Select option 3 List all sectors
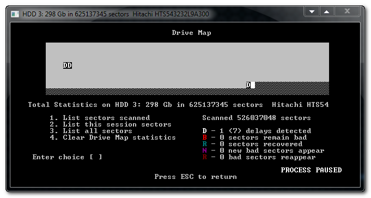Viewport: 371px width, 198px height. (x=91, y=131)
